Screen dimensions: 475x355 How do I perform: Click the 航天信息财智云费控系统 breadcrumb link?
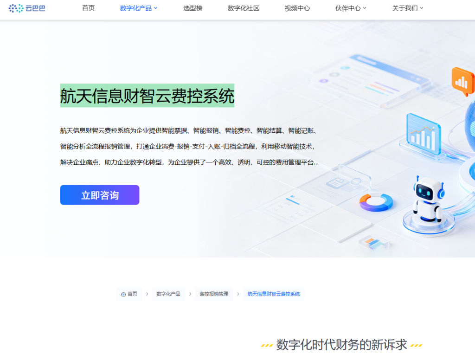(x=274, y=294)
